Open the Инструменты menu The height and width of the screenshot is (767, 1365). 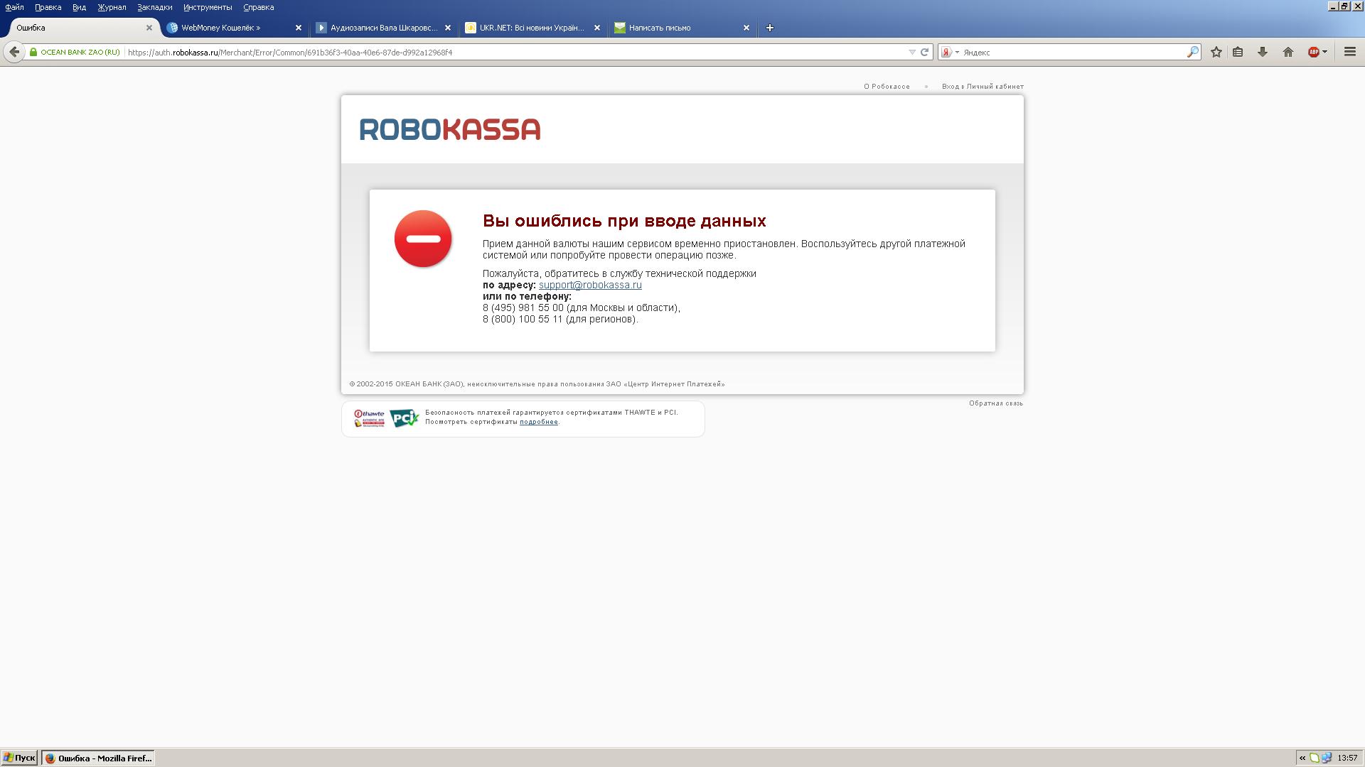[x=208, y=7]
